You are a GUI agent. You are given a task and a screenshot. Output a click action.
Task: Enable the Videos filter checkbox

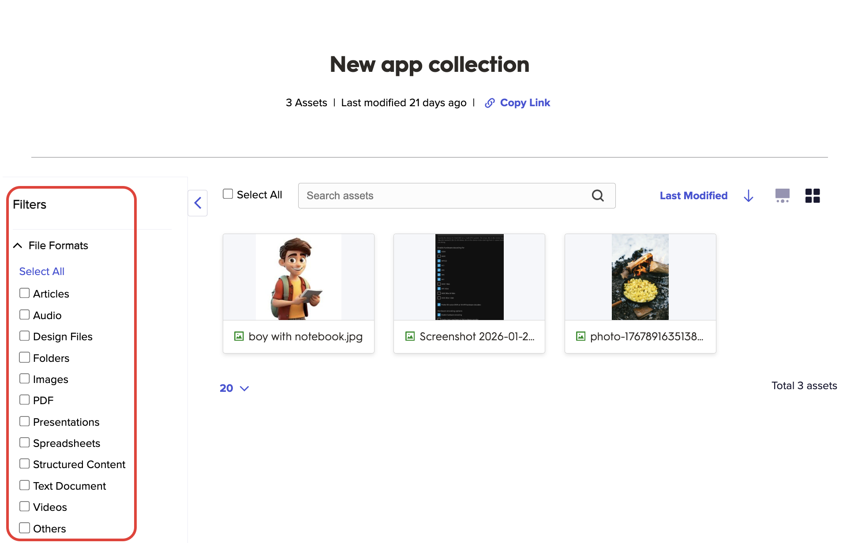25,506
